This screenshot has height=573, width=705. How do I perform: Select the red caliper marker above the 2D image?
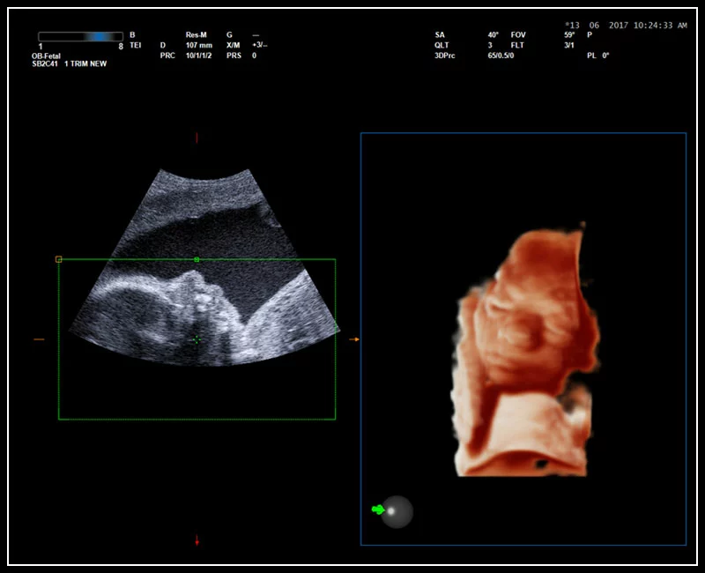point(196,137)
